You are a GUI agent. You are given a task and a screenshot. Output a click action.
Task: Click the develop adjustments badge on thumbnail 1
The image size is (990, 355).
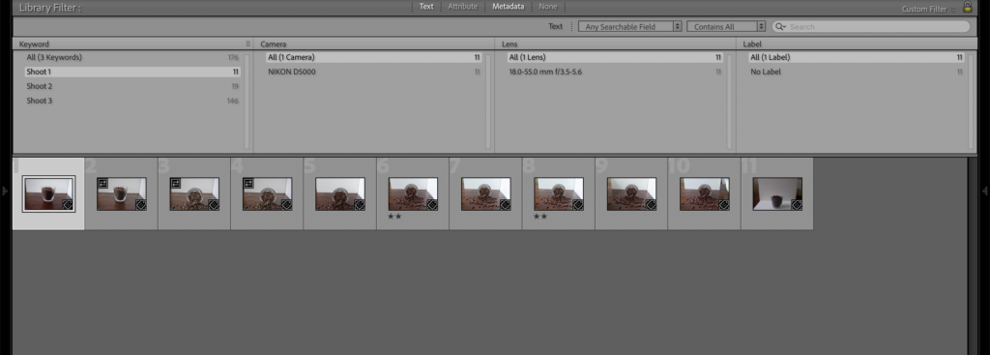click(x=68, y=205)
